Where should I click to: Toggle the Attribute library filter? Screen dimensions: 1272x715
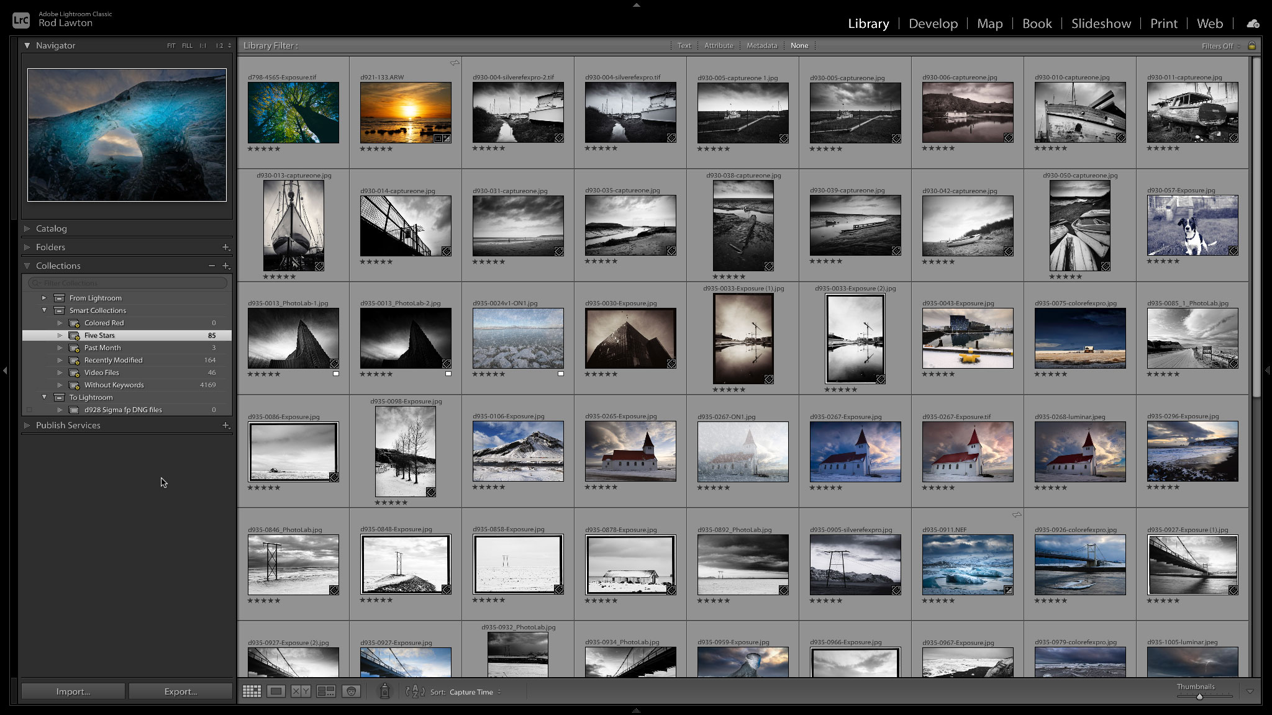719,45
